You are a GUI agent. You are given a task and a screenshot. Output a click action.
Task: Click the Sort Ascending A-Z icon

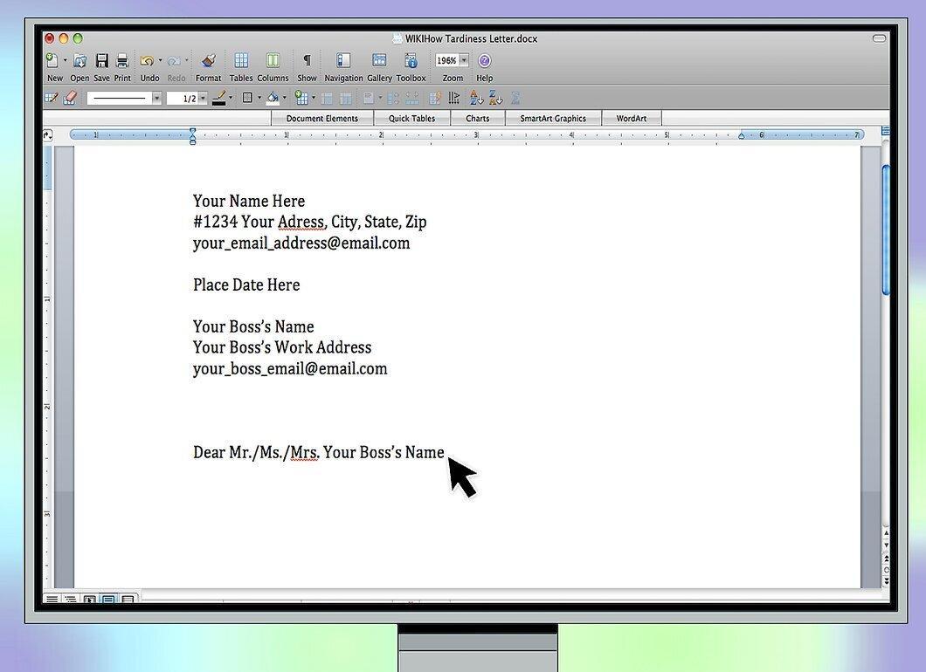[x=476, y=98]
